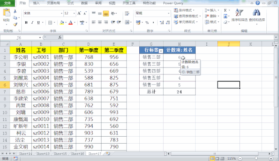Open the File tab

[x=7, y=3]
